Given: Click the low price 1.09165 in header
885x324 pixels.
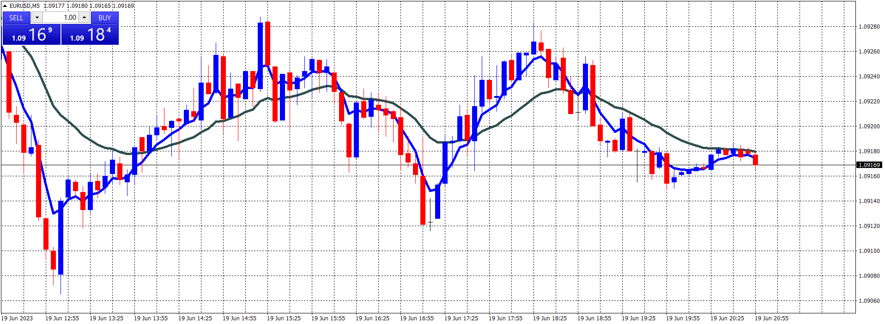Looking at the screenshot, I should point(100,6).
